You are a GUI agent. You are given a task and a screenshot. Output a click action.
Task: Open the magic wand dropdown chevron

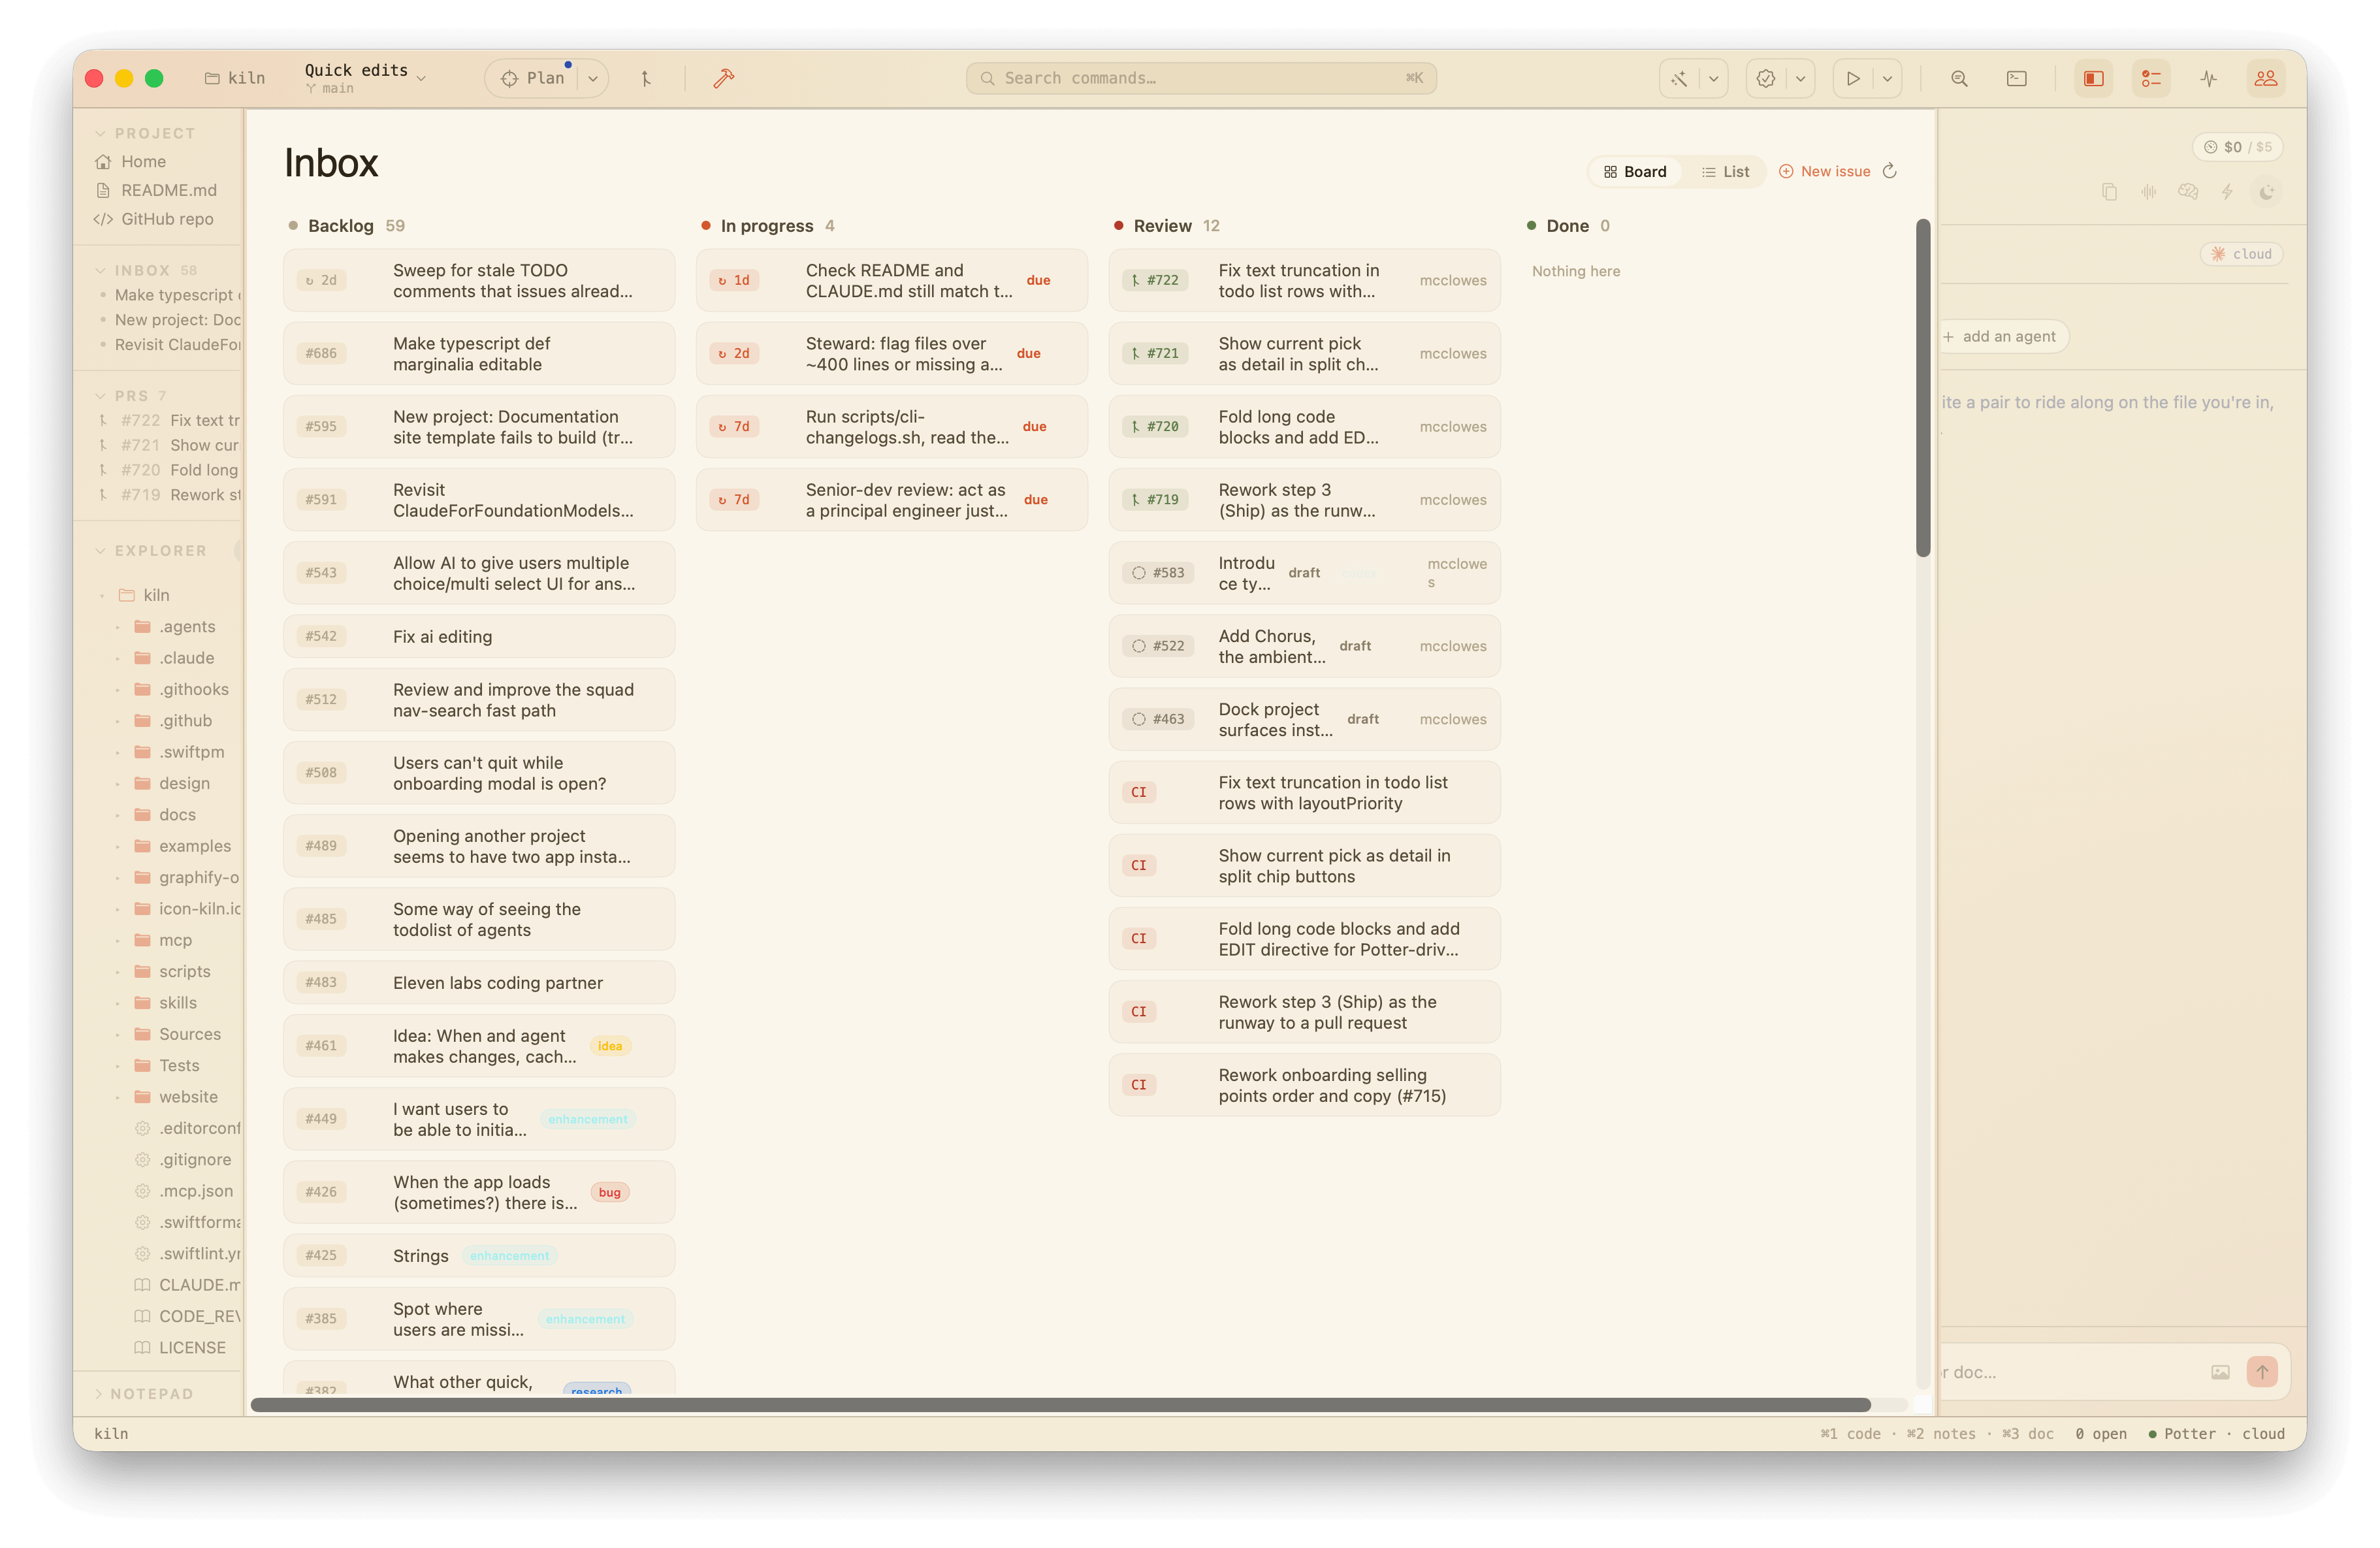[1713, 78]
